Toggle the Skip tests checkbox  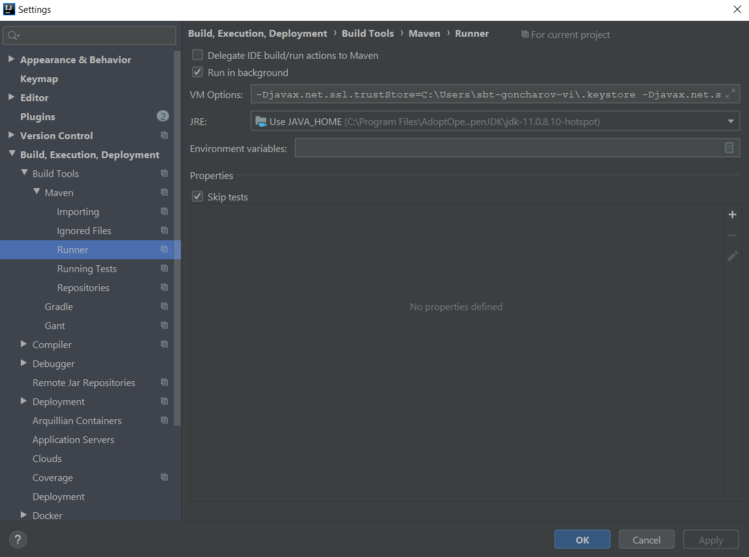197,197
